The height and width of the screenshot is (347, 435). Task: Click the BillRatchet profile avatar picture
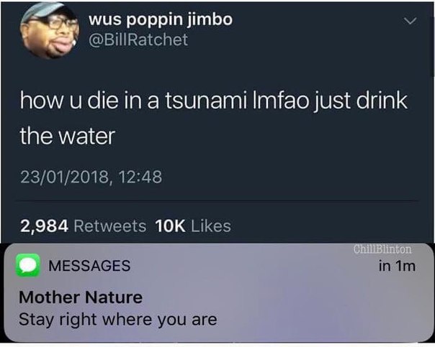pos(50,30)
